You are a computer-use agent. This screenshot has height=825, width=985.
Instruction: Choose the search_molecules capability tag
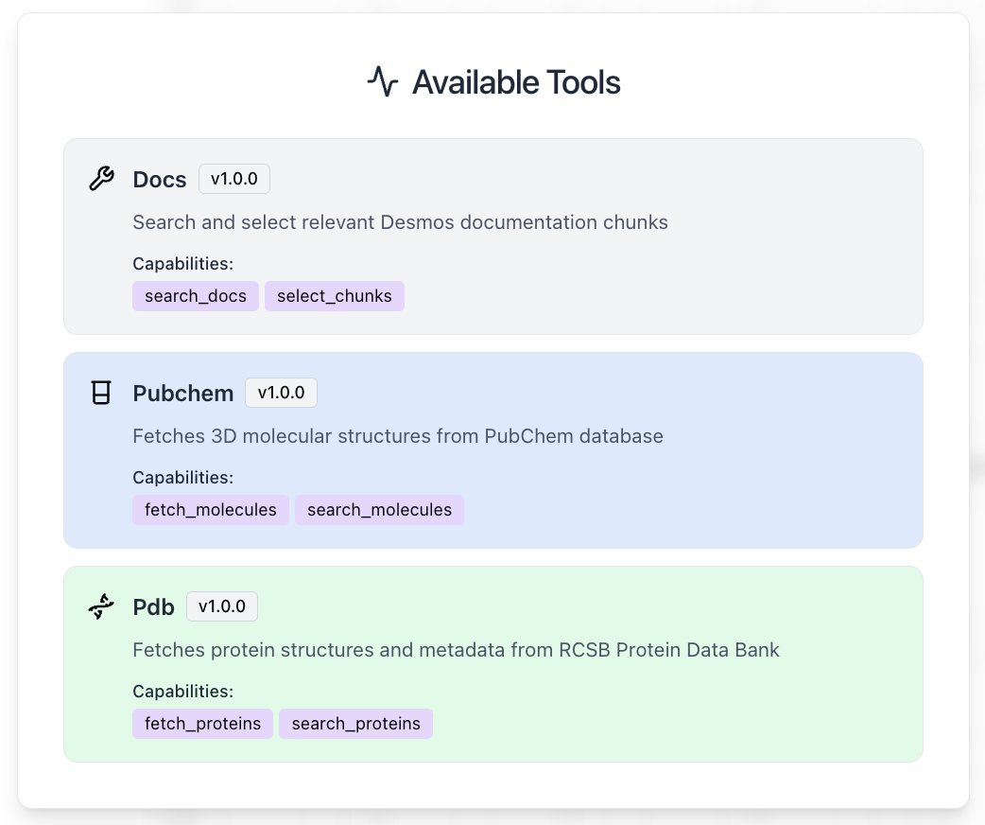coord(379,510)
